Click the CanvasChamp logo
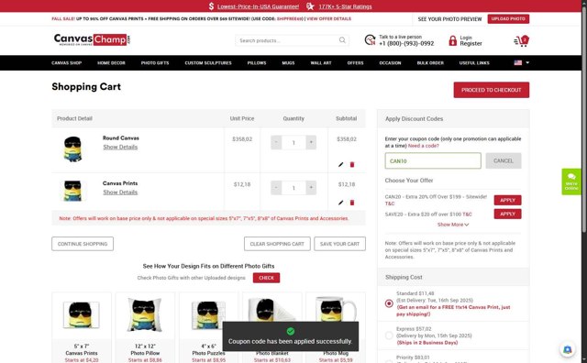Image resolution: width=587 pixels, height=363 pixels. point(92,39)
